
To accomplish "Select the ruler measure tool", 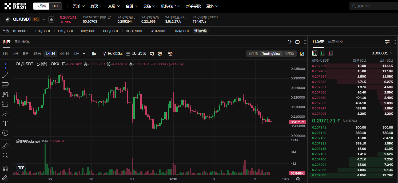I will point(5,146).
